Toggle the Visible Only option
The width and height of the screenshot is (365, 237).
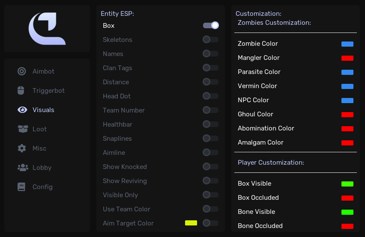coord(210,195)
